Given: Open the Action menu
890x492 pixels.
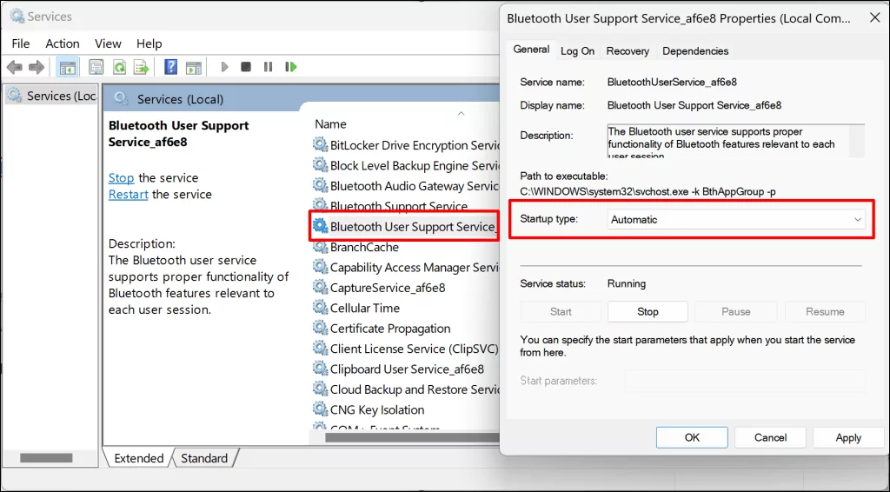Looking at the screenshot, I should (63, 43).
